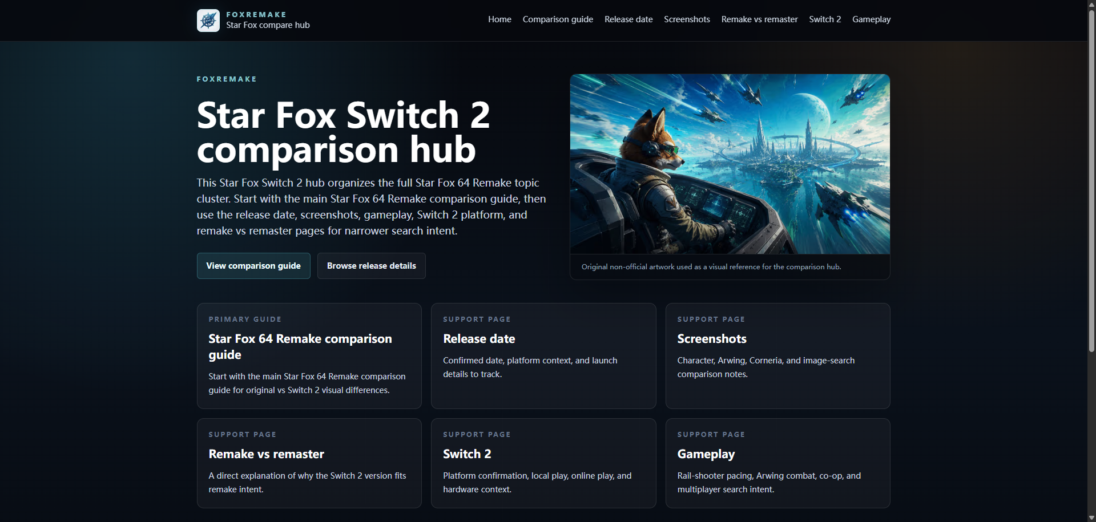Click the artwork caption about non-official artwork
Viewport: 1096px width, 522px height.
[711, 267]
